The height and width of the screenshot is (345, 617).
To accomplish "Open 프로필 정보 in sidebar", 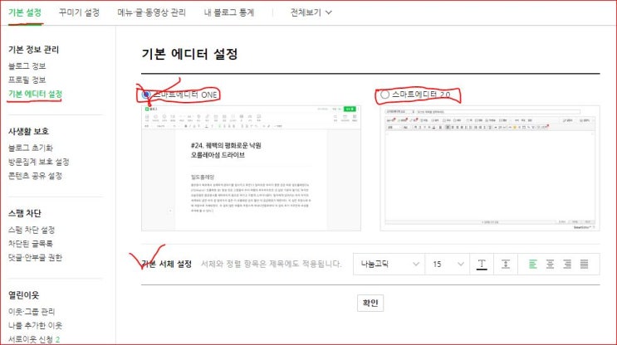I will [27, 80].
